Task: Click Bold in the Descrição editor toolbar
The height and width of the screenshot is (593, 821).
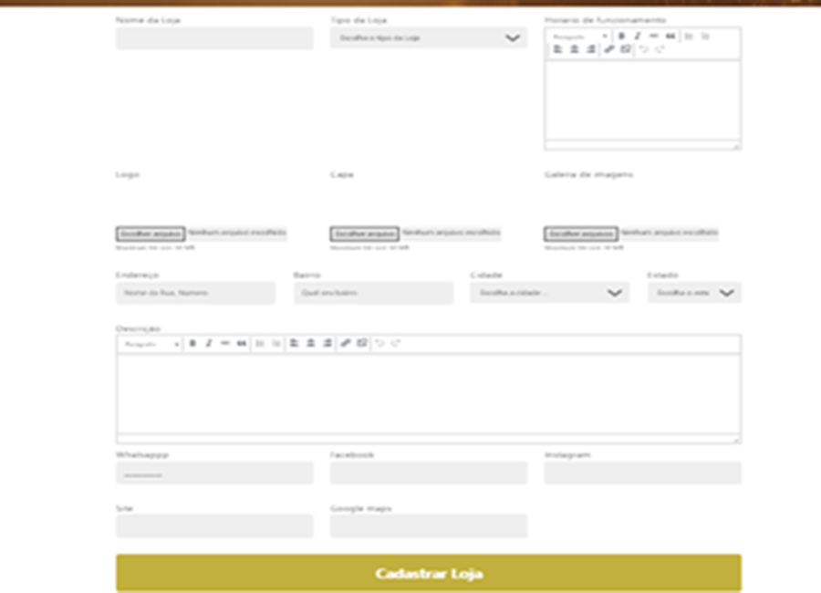Action: [192, 343]
